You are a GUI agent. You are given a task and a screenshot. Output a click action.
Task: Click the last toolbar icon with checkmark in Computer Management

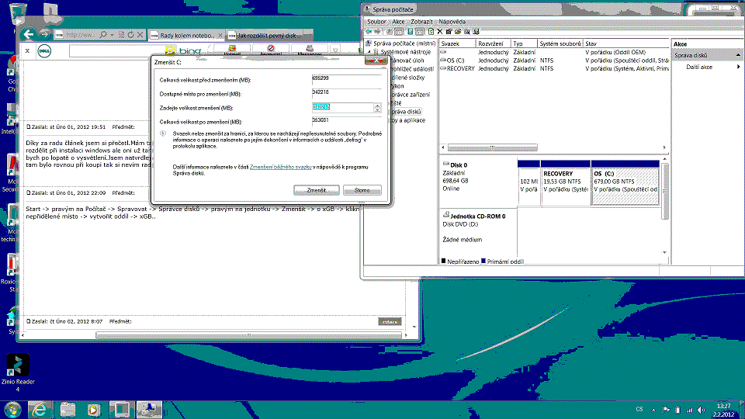click(x=476, y=32)
